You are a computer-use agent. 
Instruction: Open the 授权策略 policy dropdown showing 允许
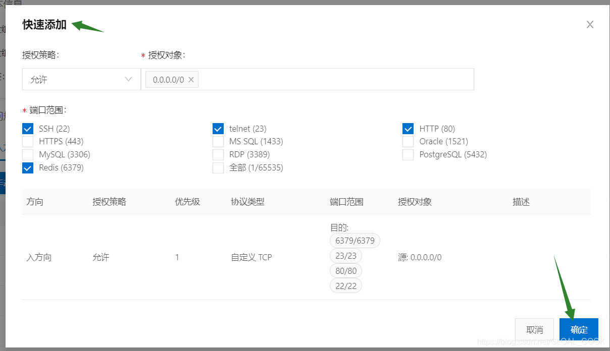(x=81, y=79)
